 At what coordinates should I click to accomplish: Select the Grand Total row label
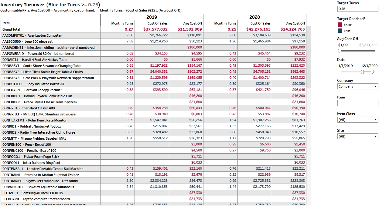click(12, 29)
